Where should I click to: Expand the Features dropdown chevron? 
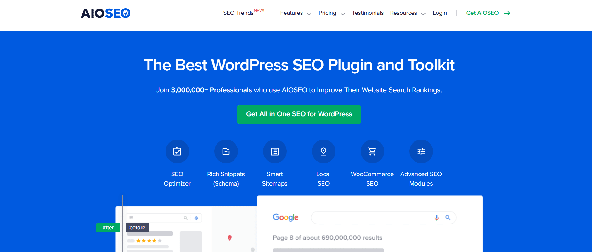click(x=309, y=14)
